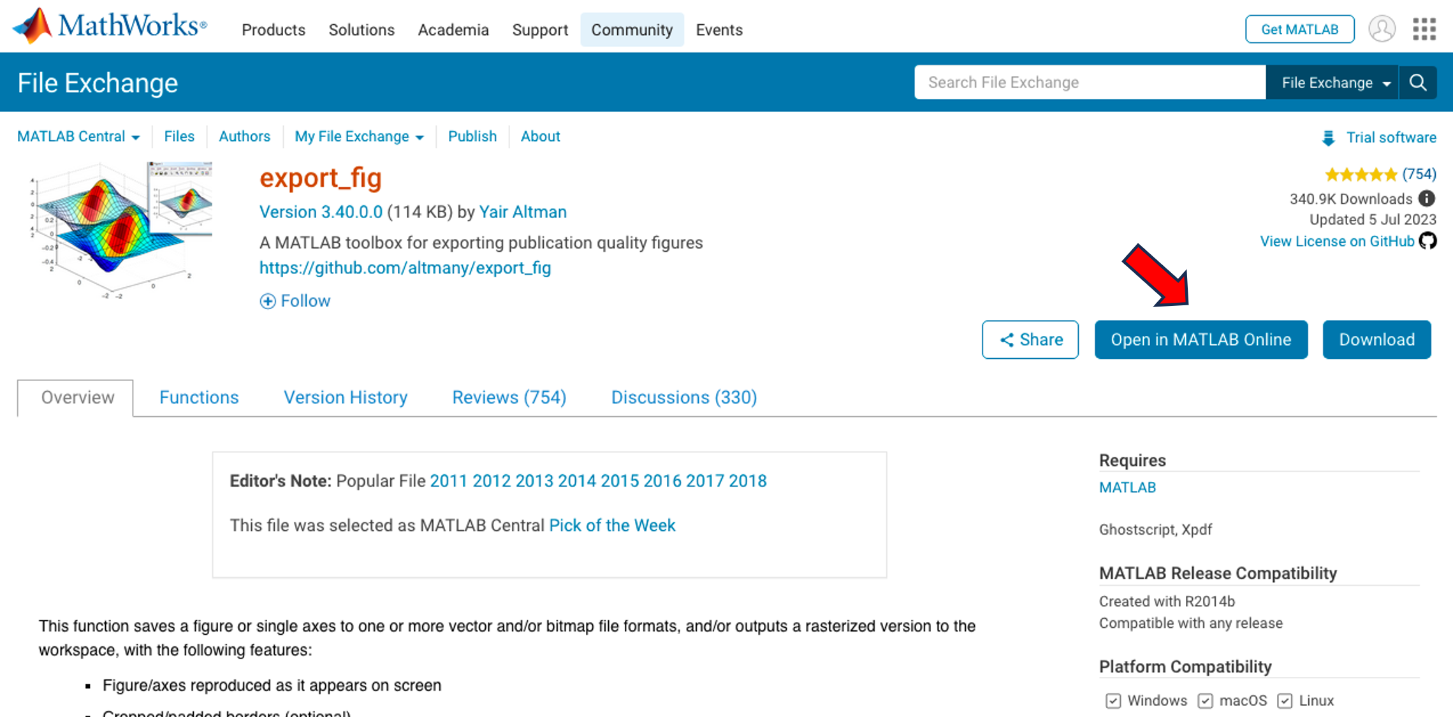Click the magnifier search icon
1453x717 pixels.
1418,83
